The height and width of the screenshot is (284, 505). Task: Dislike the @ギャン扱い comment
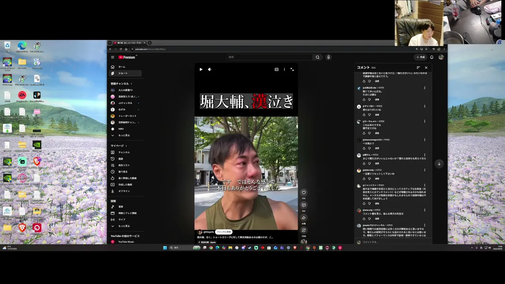370,115
